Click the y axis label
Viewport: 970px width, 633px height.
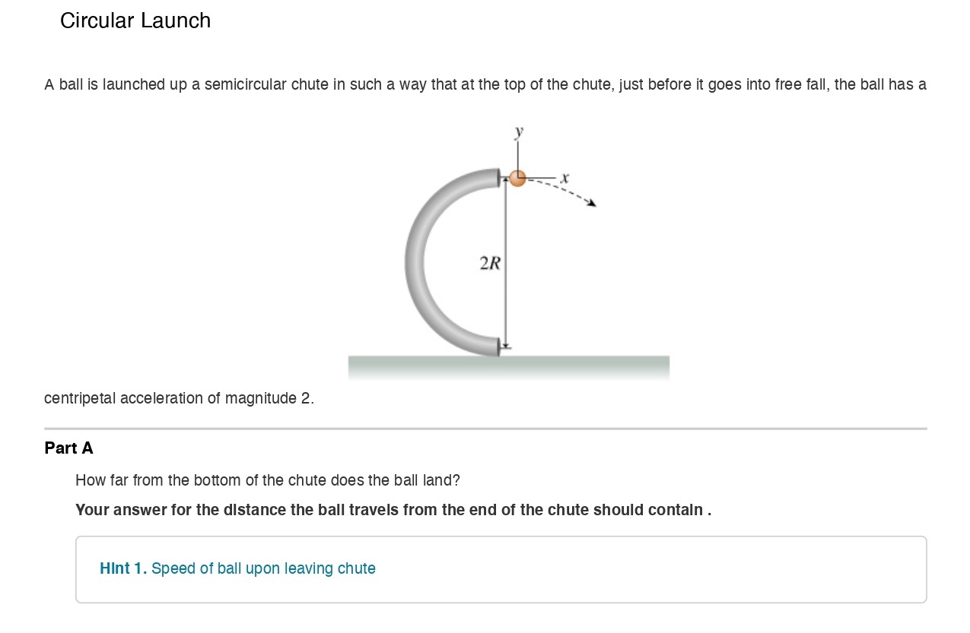519,132
